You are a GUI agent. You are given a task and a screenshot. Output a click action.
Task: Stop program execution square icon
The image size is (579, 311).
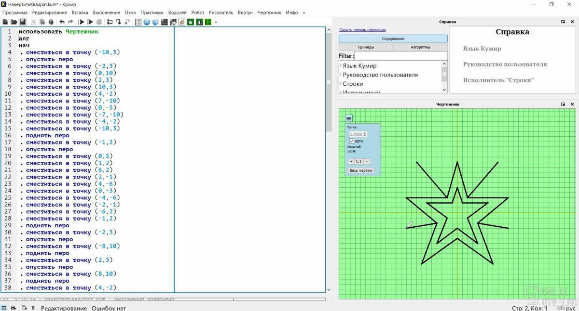click(99, 22)
